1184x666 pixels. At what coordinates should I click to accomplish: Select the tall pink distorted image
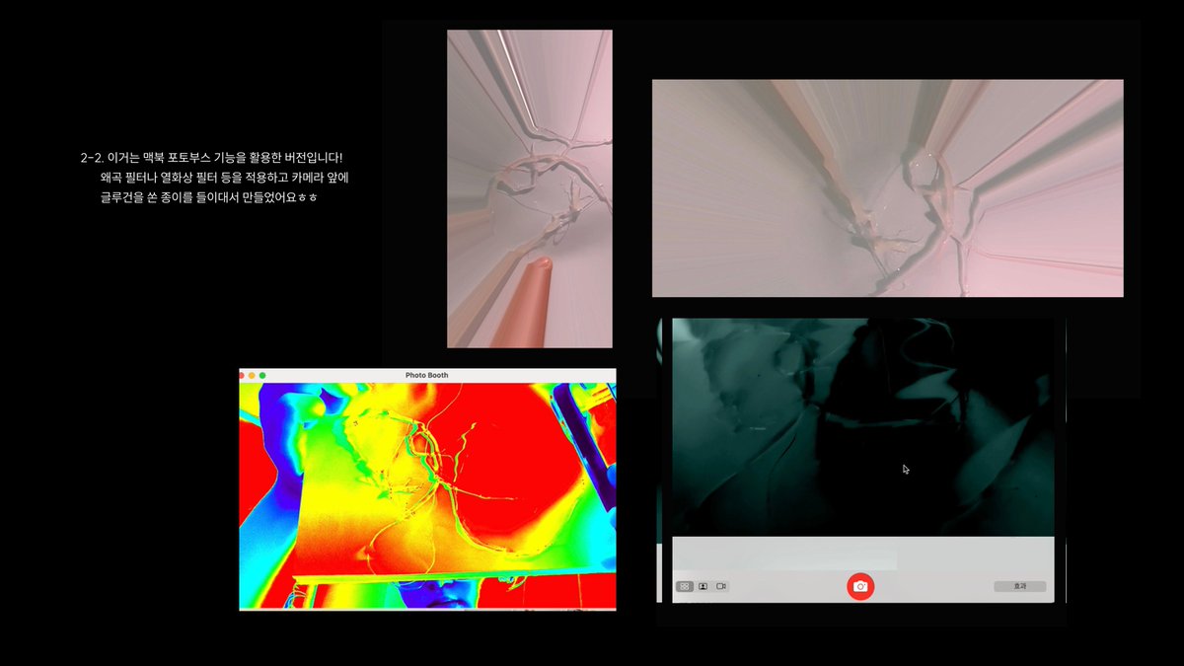[530, 188]
